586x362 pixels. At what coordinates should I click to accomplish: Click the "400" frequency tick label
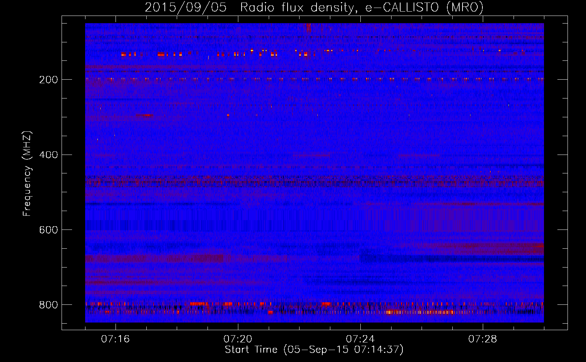click(48, 155)
